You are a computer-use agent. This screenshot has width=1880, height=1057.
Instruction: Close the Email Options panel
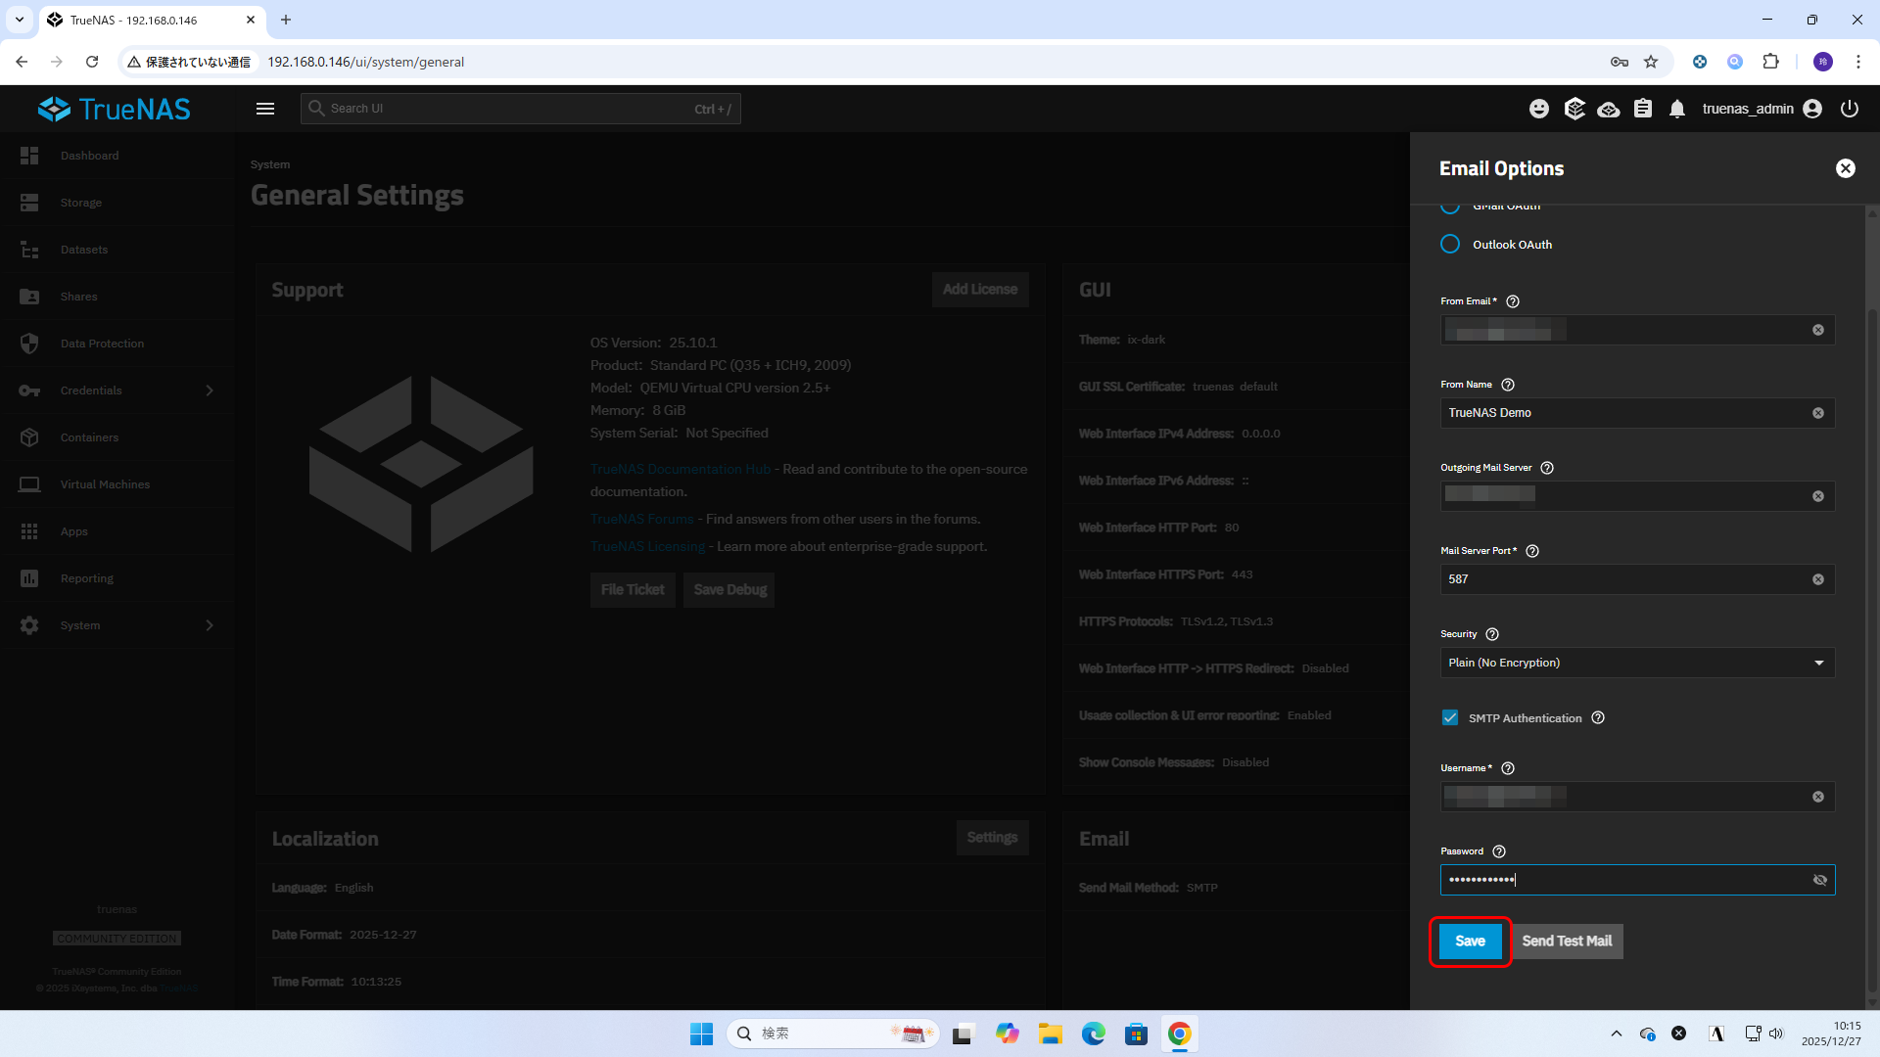click(x=1845, y=168)
